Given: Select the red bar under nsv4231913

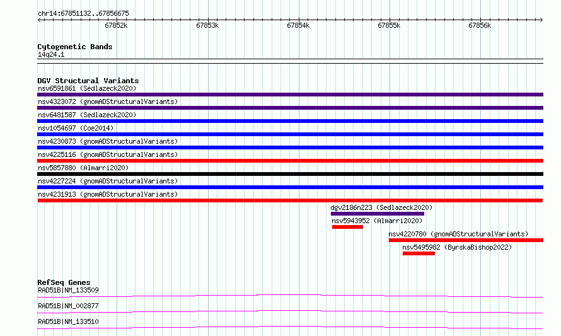Looking at the screenshot, I should pyautogui.click(x=290, y=200).
